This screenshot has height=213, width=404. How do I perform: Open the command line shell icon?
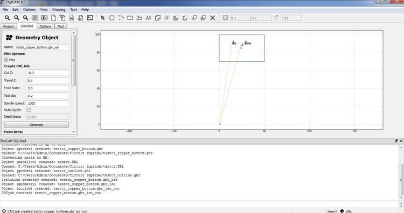tap(90, 18)
